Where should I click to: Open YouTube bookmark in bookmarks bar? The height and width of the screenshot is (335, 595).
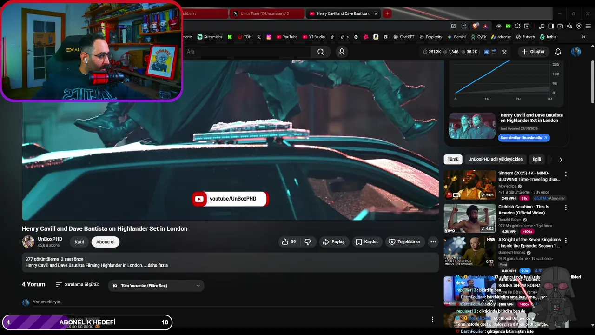click(x=287, y=37)
